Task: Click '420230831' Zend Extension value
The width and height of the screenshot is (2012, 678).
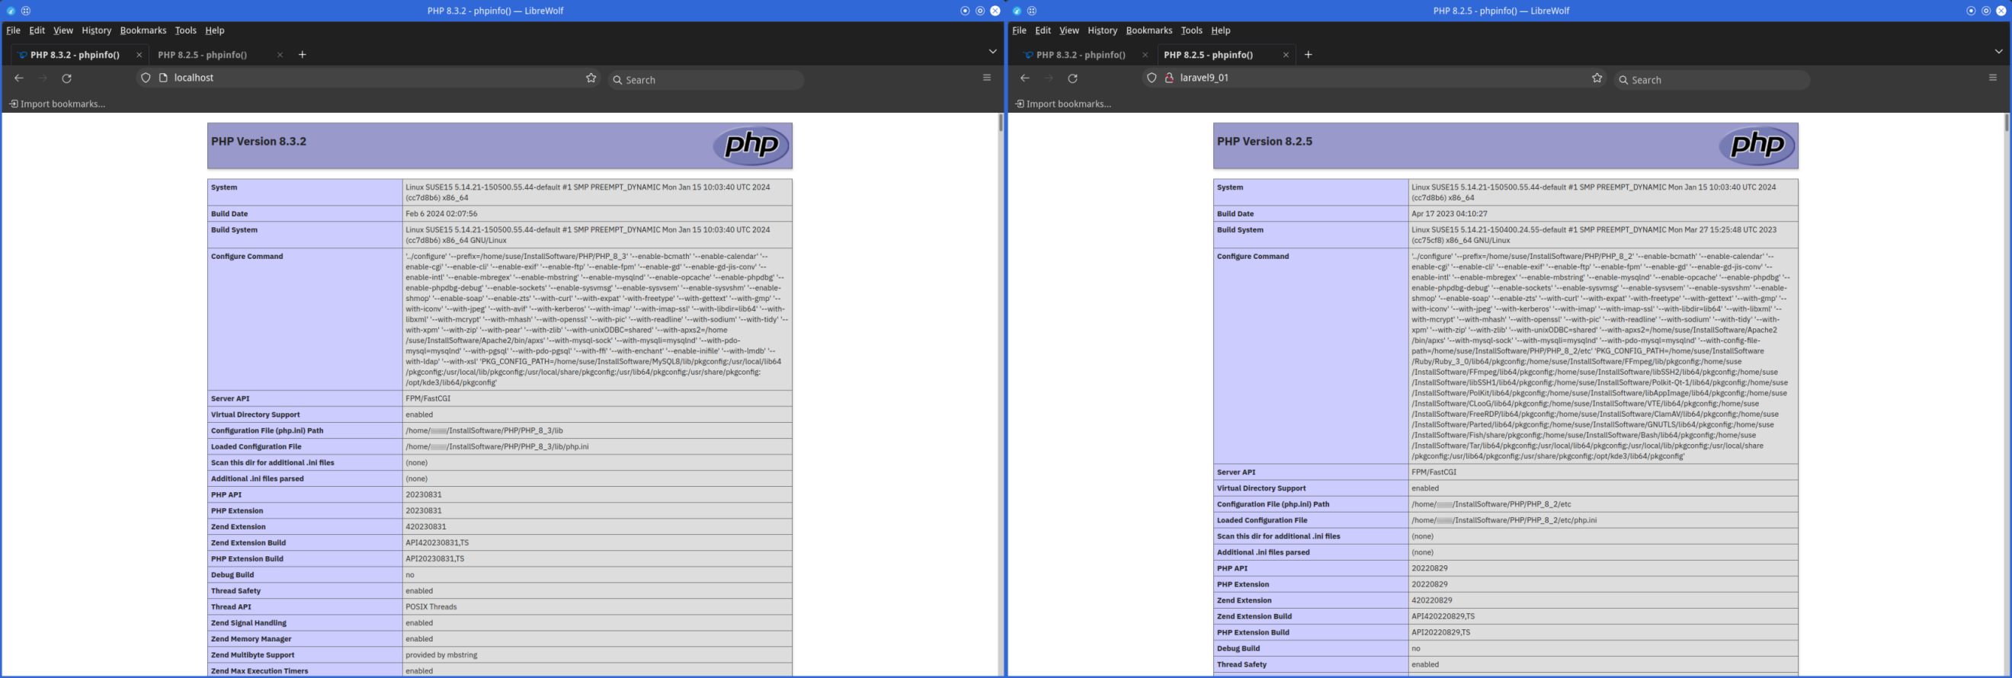Action: 426,527
